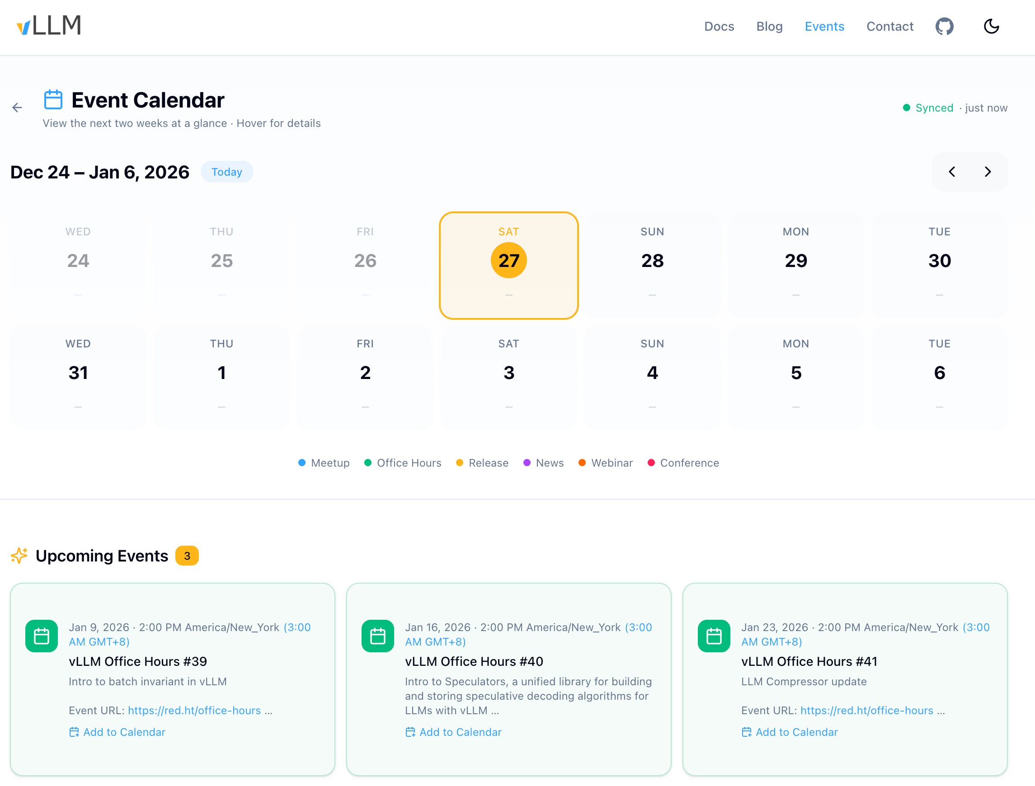
Task: Click the Today button
Action: click(x=226, y=172)
